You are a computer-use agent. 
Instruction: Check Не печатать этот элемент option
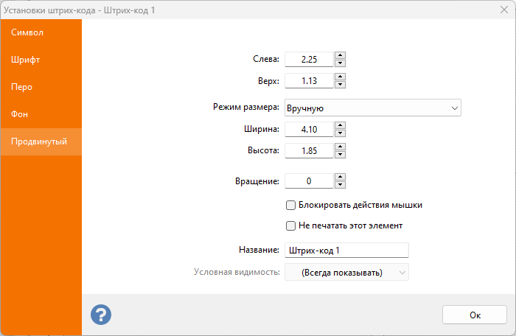(x=290, y=225)
